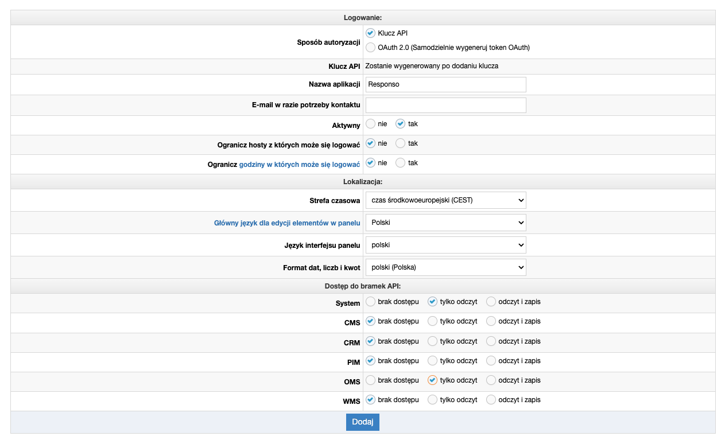Click the Dodaj button

click(362, 422)
